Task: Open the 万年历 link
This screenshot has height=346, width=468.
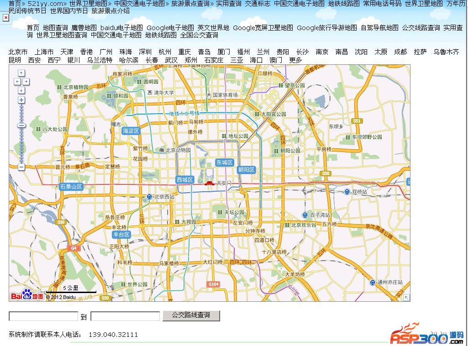Action: [x=456, y=4]
